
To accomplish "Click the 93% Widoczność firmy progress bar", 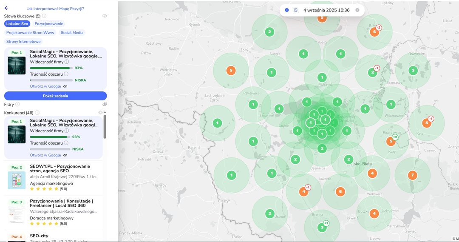I will click(50, 68).
